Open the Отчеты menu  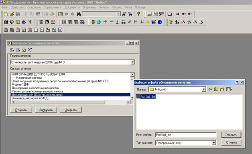coord(104,7)
